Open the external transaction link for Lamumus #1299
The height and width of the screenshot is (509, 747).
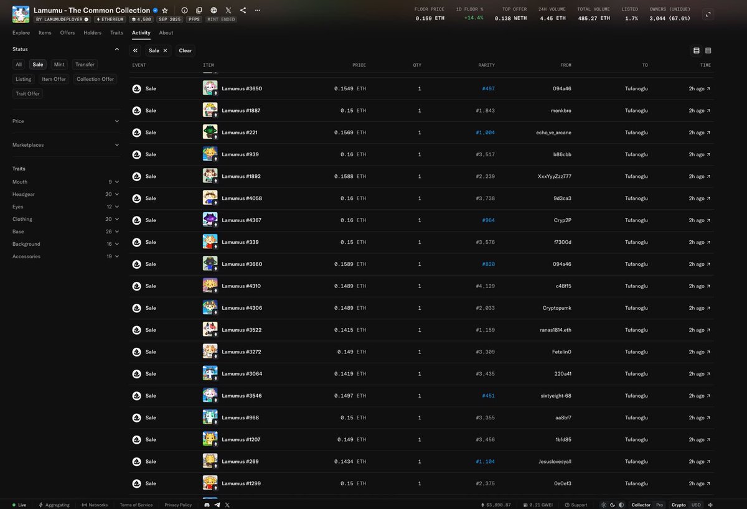point(708,483)
